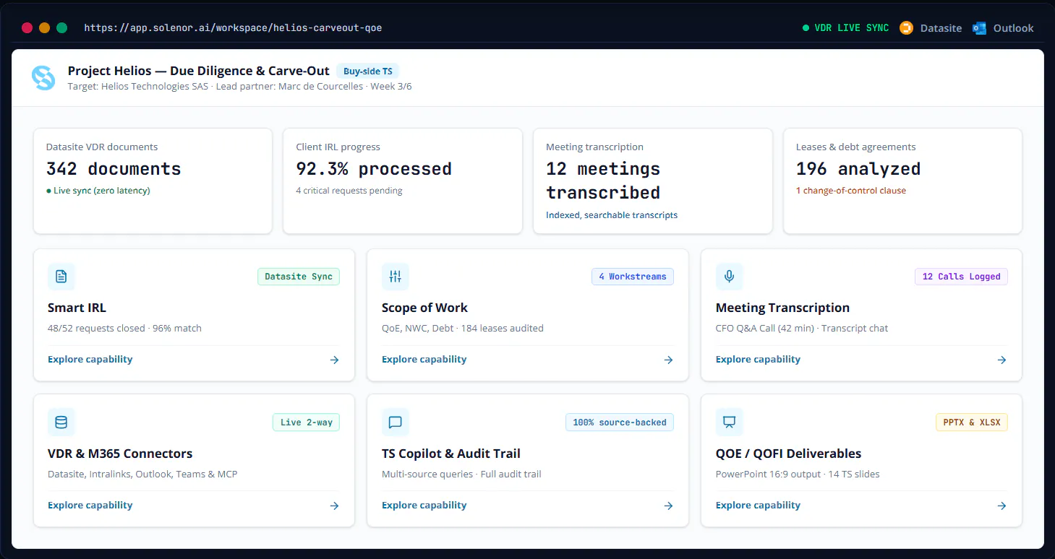Click the PPTX & XLSX badge
The image size is (1055, 559).
972,422
